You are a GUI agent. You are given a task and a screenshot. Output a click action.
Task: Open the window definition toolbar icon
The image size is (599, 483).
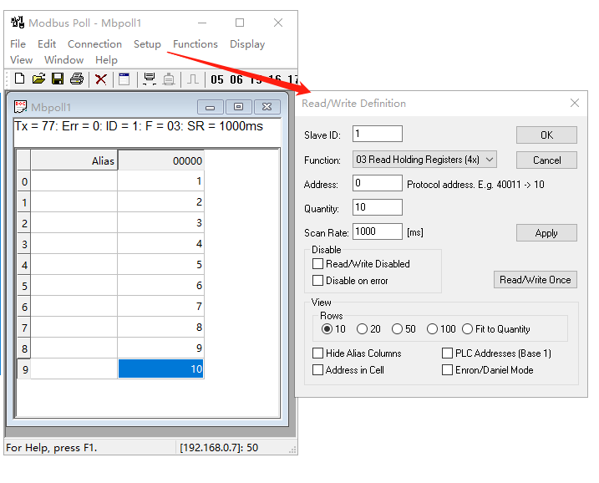point(124,79)
